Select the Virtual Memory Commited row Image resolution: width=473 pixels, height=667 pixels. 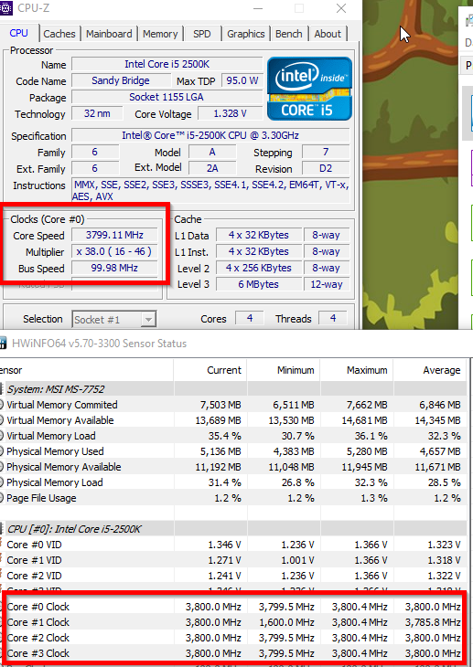pos(233,405)
